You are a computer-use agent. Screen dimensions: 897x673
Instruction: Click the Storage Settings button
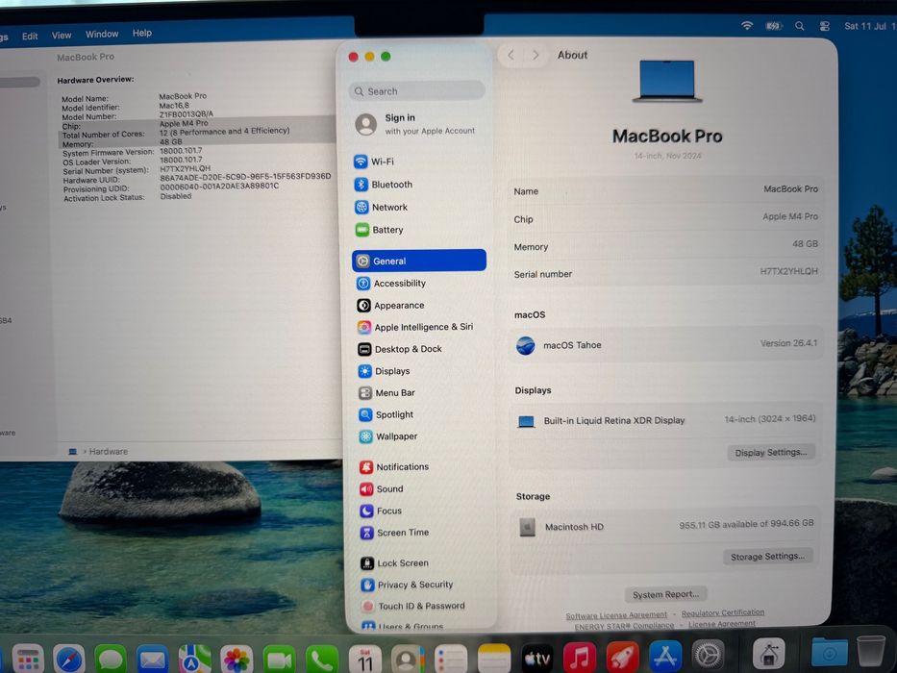(767, 557)
